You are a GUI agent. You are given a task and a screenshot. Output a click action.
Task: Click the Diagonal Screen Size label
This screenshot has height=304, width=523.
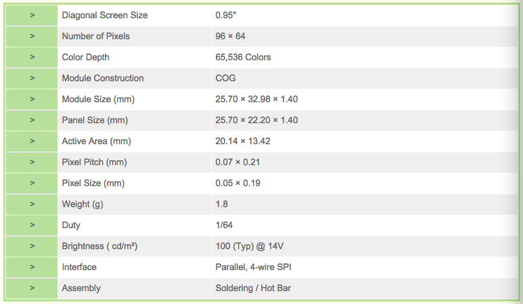[x=105, y=16]
